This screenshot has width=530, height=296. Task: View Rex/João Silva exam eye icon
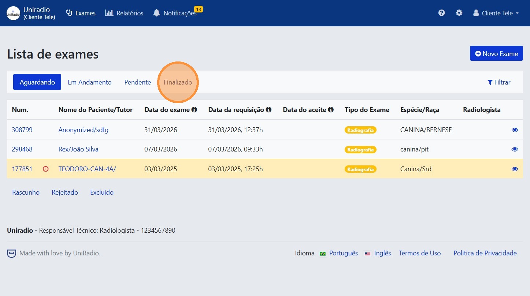[515, 149]
